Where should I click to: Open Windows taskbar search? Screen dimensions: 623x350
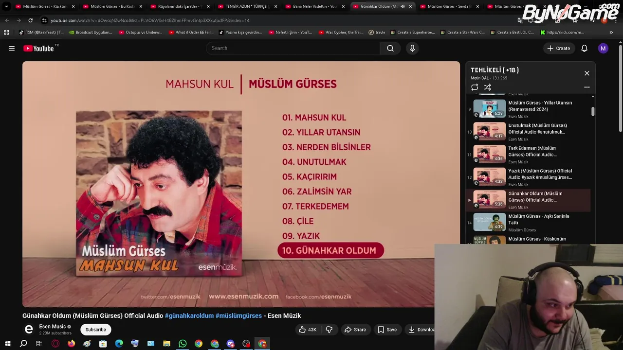pyautogui.click(x=23, y=344)
